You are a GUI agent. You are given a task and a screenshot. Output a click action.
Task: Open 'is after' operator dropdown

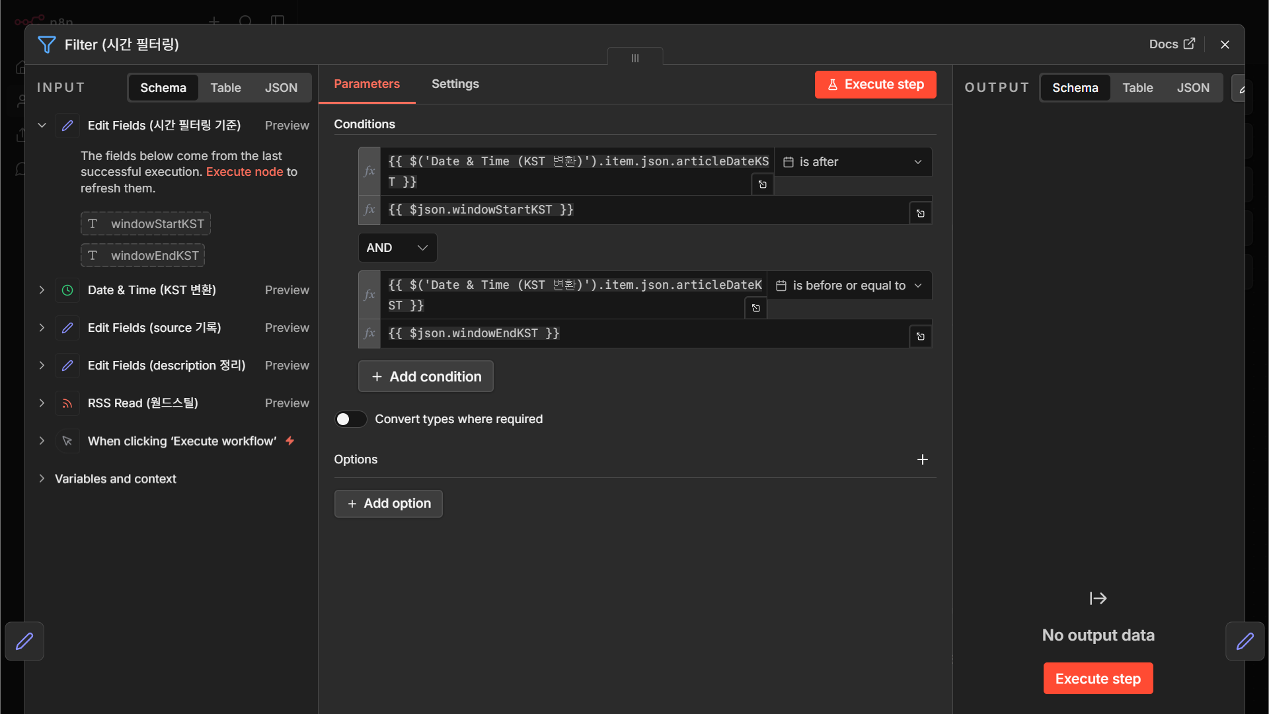pyautogui.click(x=853, y=162)
